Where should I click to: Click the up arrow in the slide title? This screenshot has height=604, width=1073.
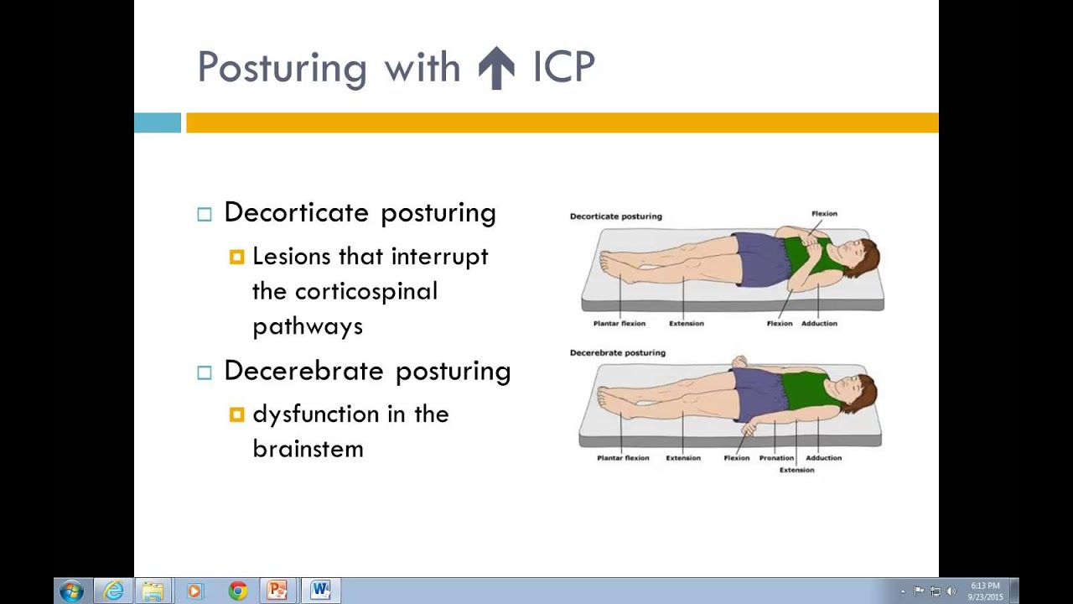click(x=496, y=67)
